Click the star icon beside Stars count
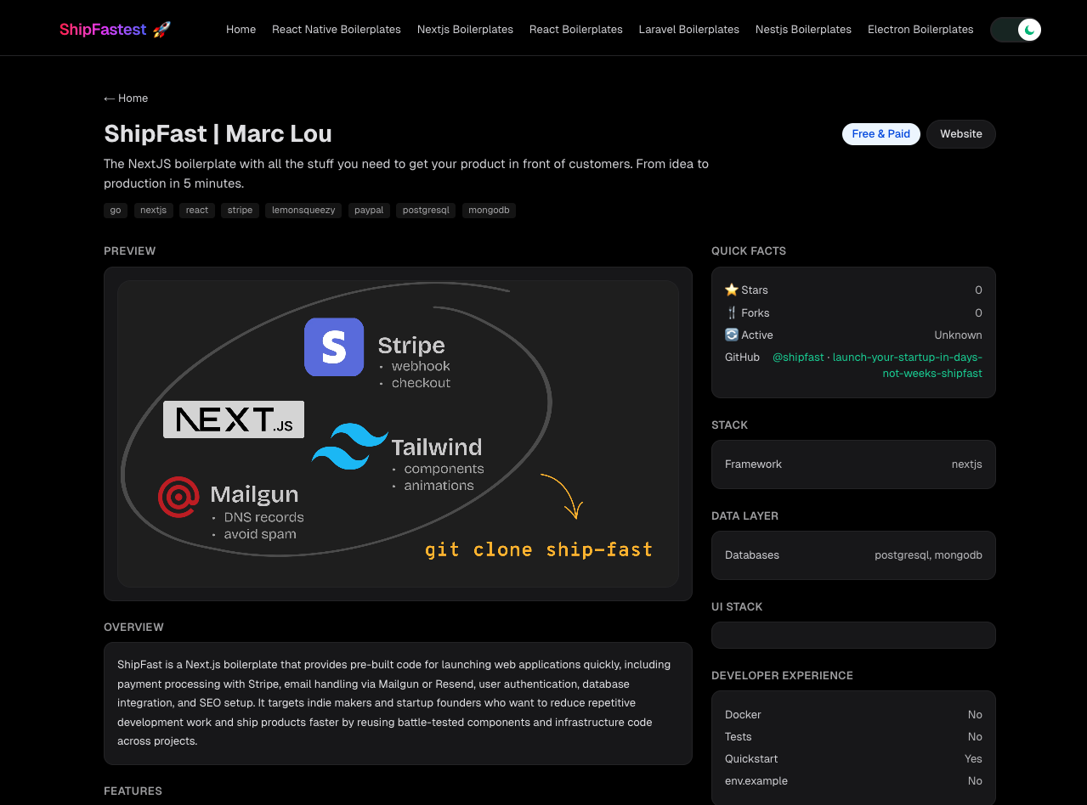 pyautogui.click(x=732, y=290)
